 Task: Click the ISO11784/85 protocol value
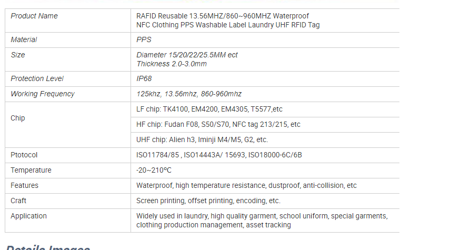click(219, 155)
